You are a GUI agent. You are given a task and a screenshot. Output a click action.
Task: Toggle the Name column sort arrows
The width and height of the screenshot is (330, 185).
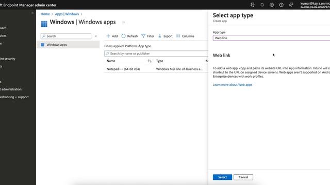[x=150, y=61]
